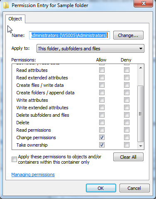Click the Clear All button
Image resolution: width=156 pixels, height=199 pixels.
128,157
